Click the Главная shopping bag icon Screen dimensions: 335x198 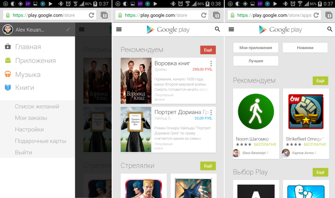(x=8, y=46)
